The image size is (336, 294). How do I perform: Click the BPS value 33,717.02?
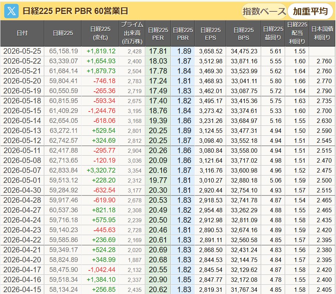[x=244, y=160]
